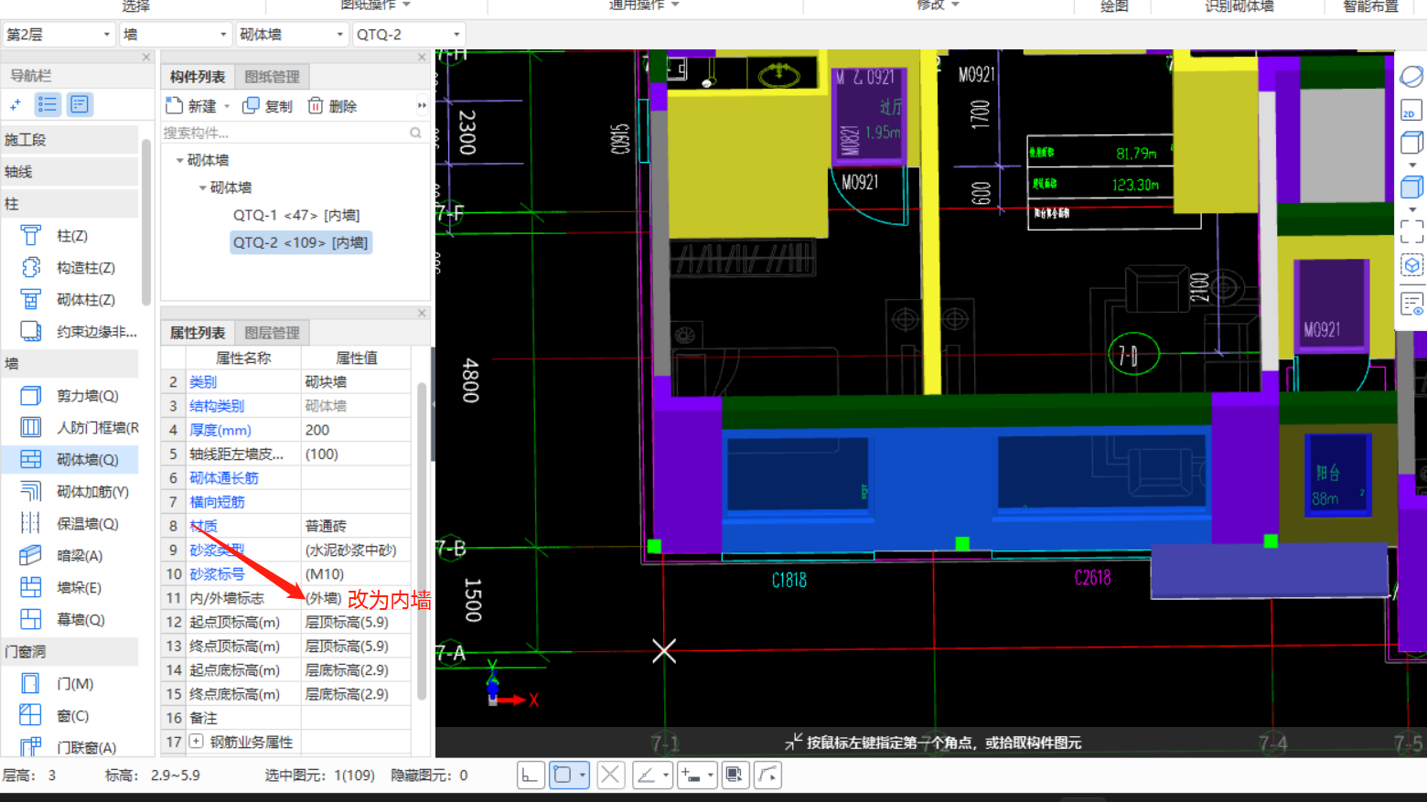Toggle the cross intersection snap button
The height and width of the screenshot is (802, 1427).
click(x=610, y=775)
